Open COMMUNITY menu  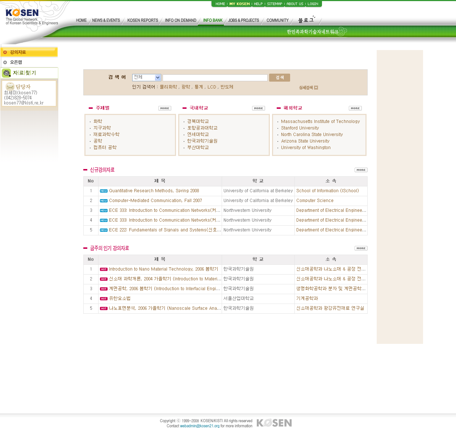tap(278, 20)
